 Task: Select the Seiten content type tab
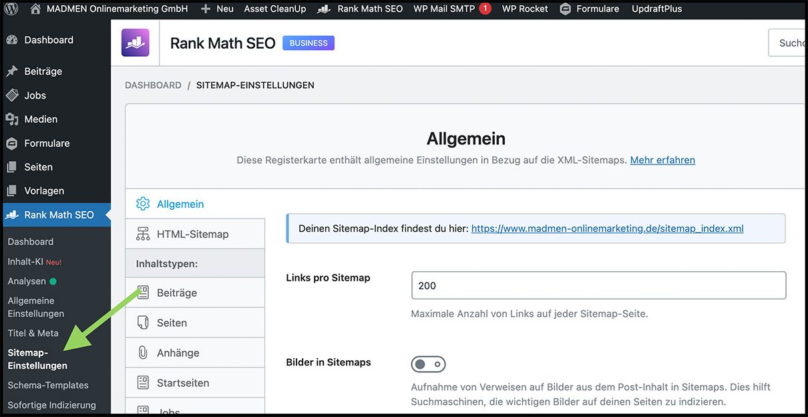tap(195, 323)
